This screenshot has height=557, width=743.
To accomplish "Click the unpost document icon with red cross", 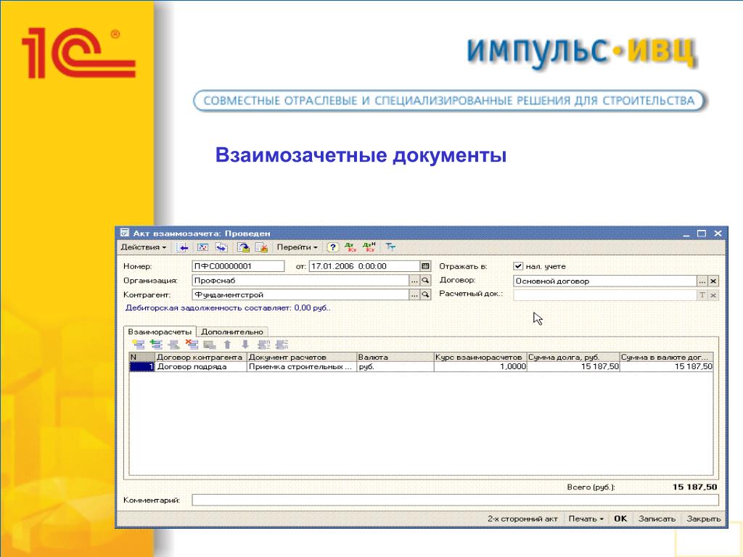I will pos(261,247).
